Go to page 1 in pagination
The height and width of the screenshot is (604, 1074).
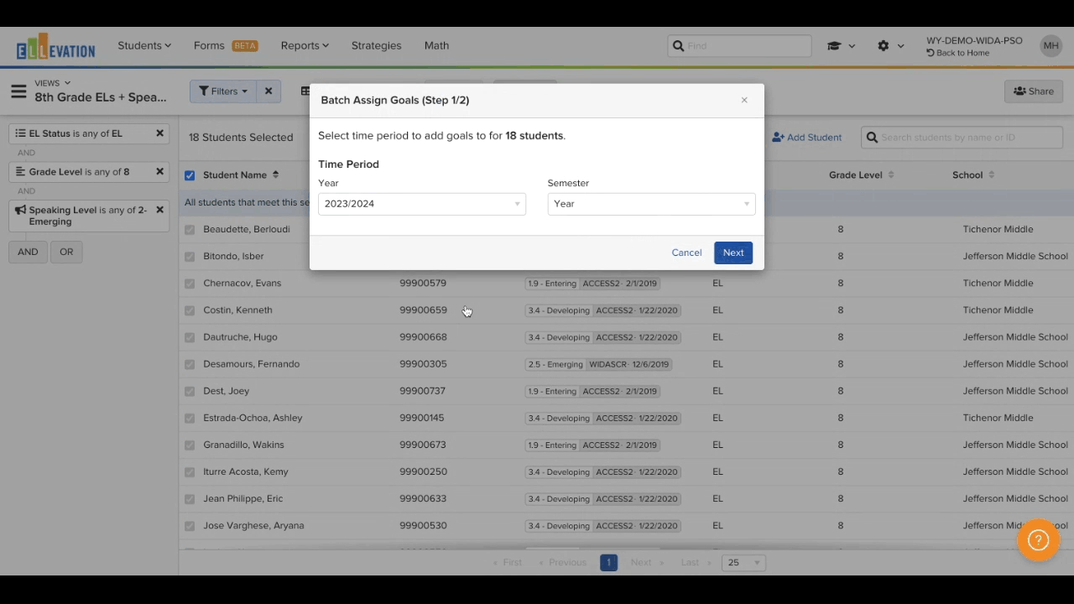pos(608,562)
